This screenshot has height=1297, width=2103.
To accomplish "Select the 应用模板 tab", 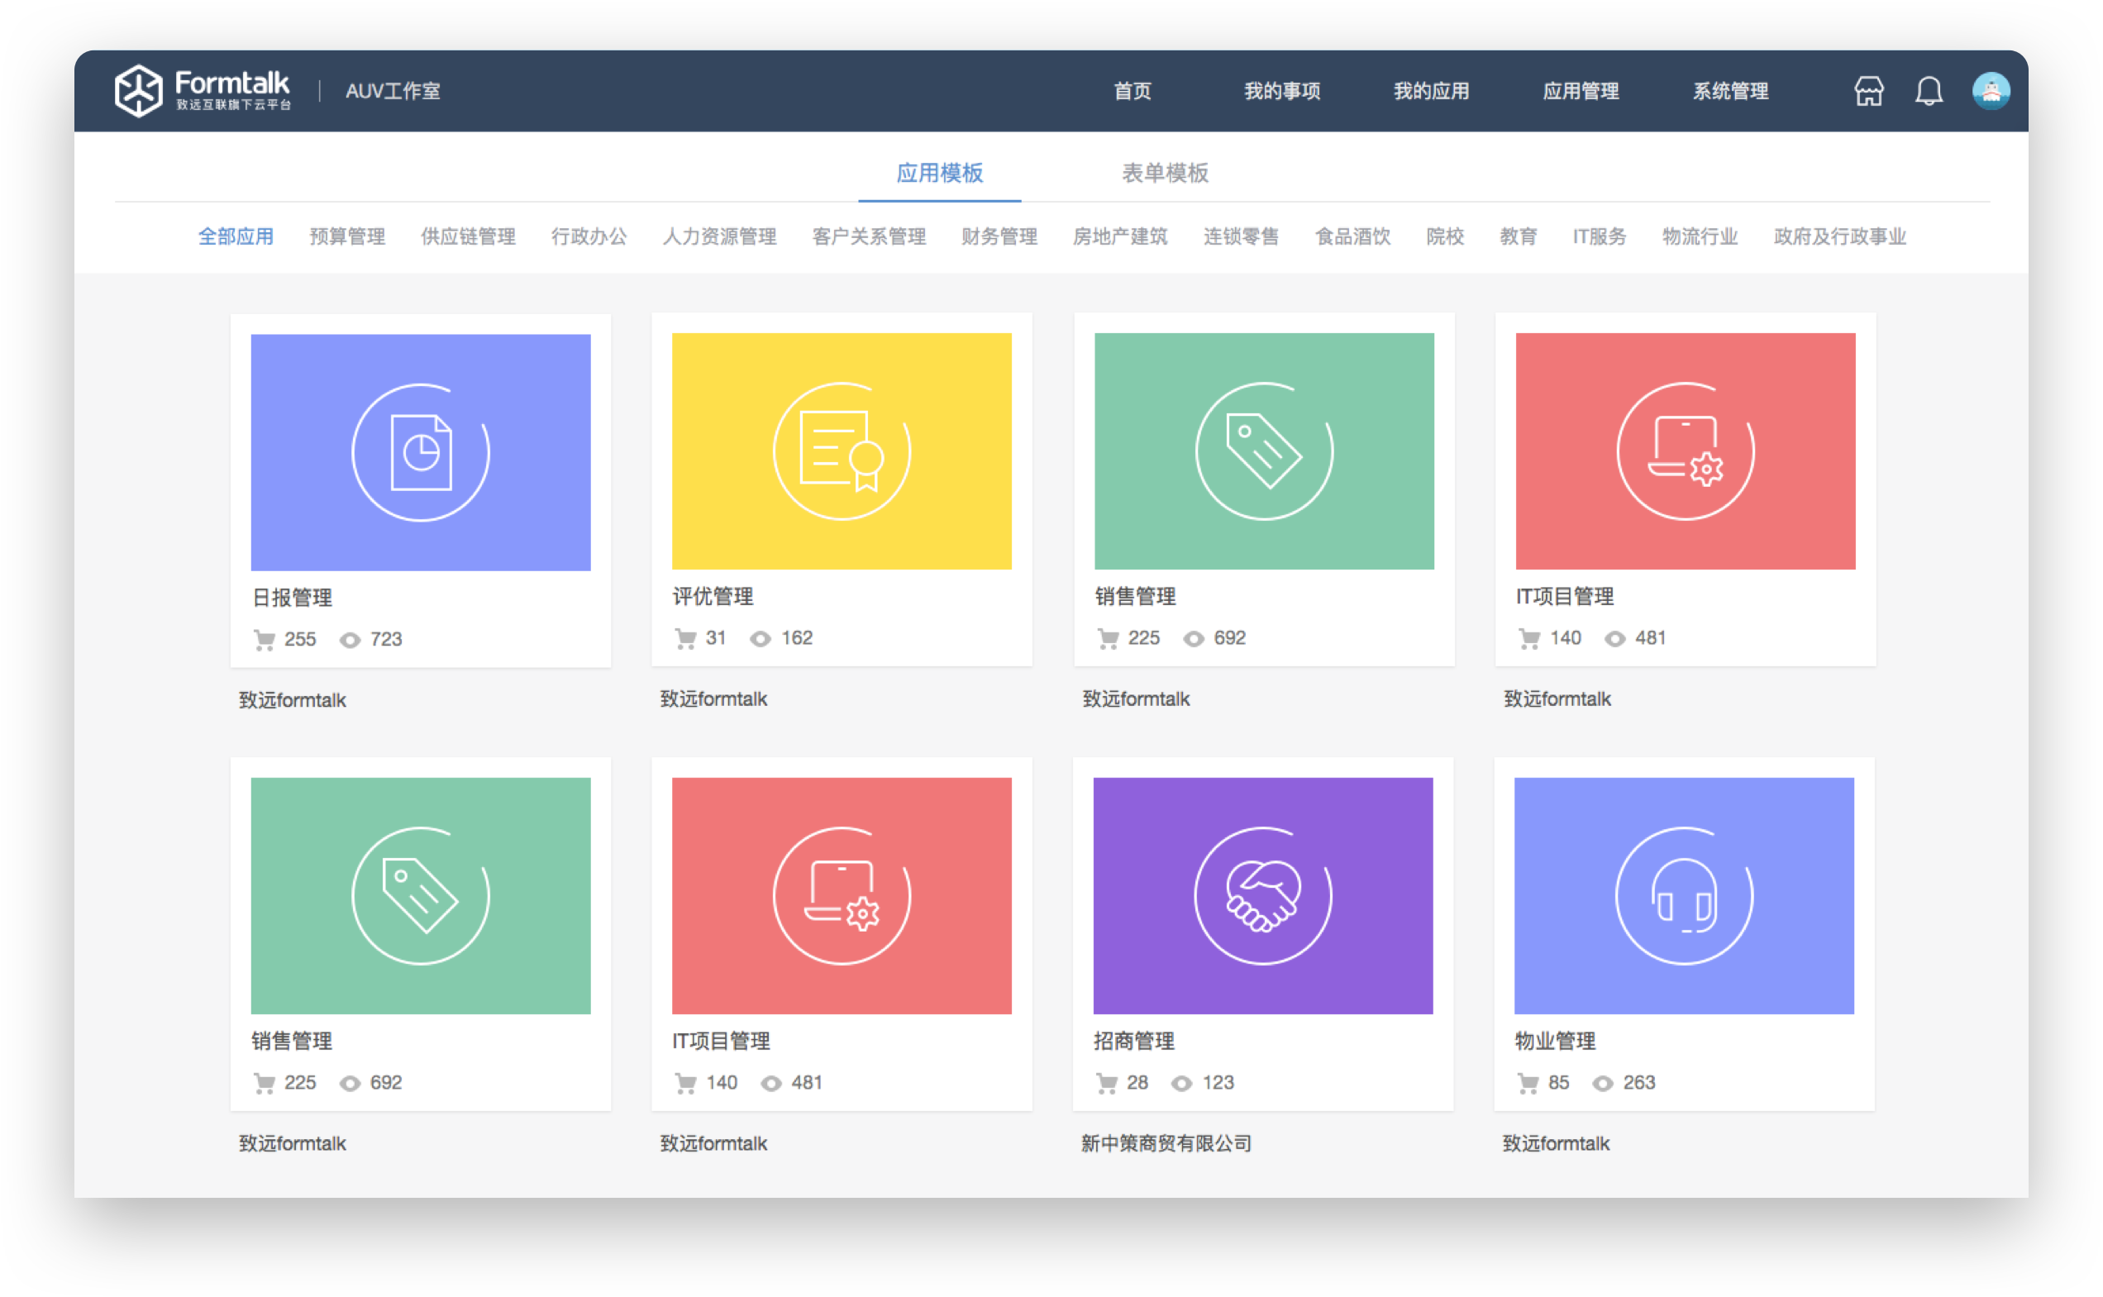I will tap(939, 174).
